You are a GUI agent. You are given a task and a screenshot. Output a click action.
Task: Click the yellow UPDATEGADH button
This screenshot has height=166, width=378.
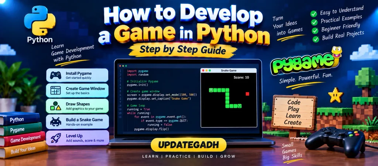189,145
